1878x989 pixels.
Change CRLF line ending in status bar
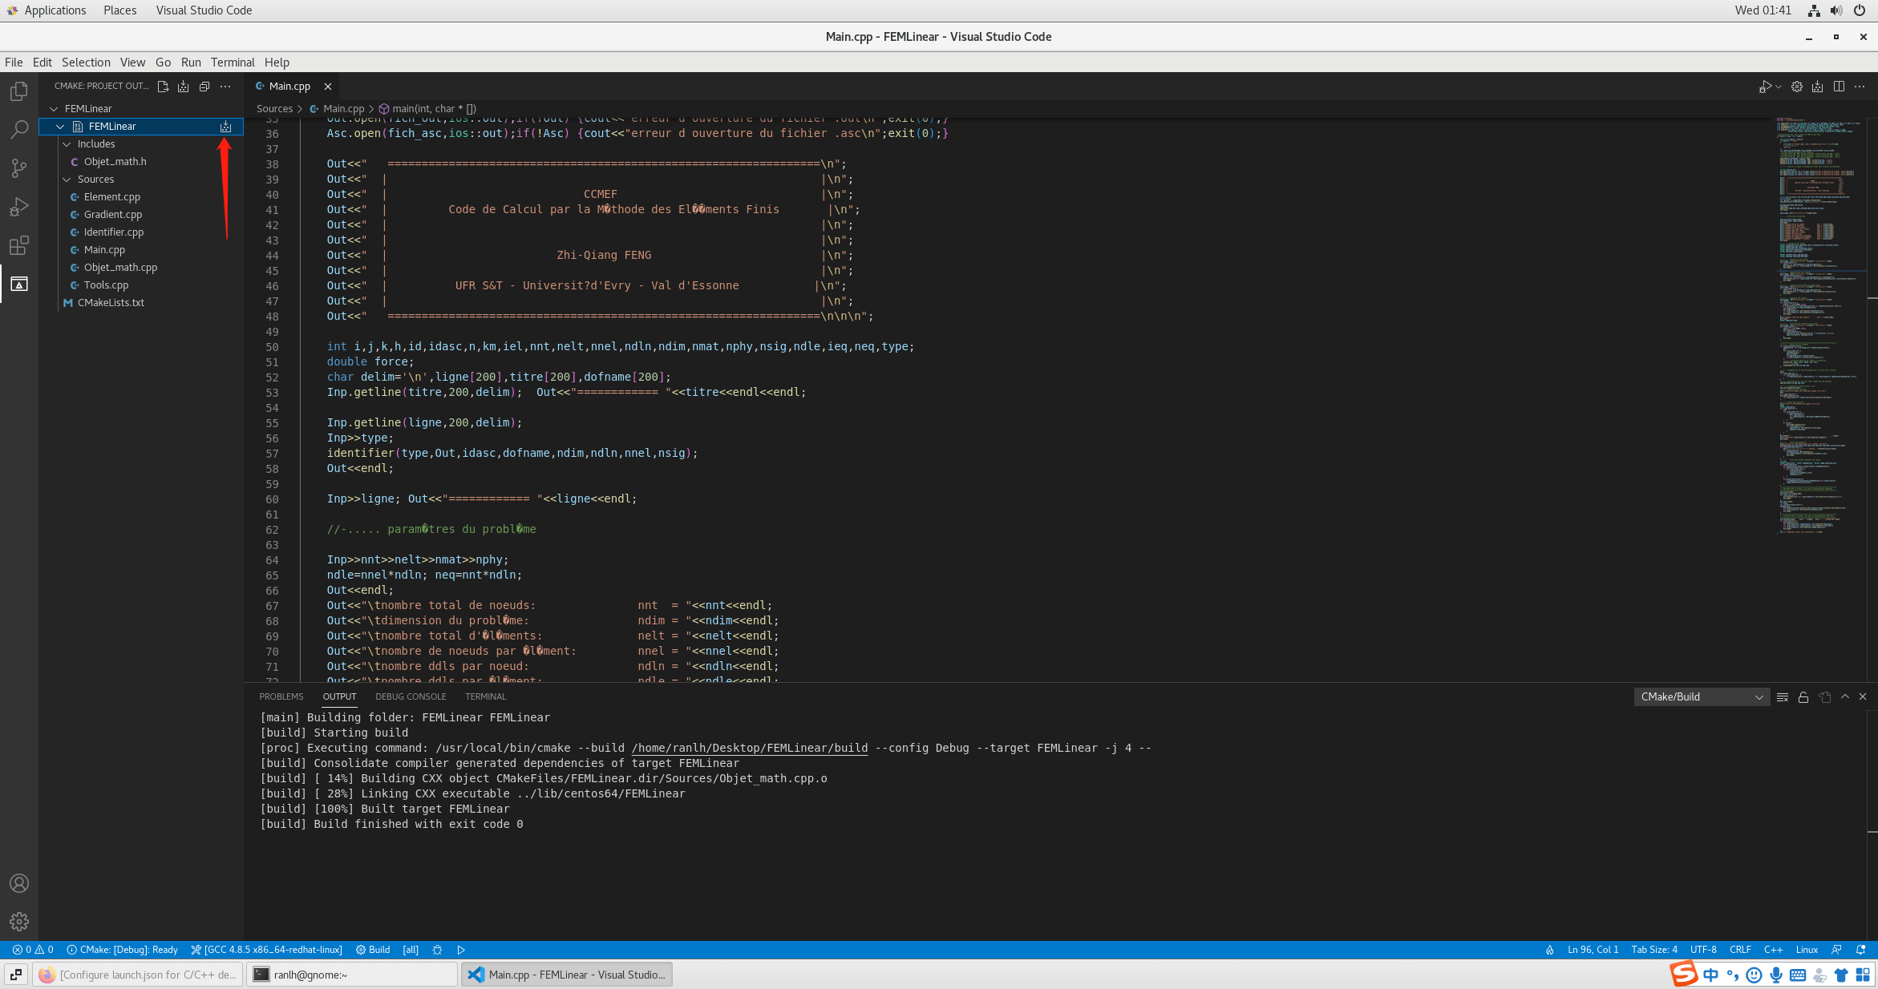[1740, 950]
